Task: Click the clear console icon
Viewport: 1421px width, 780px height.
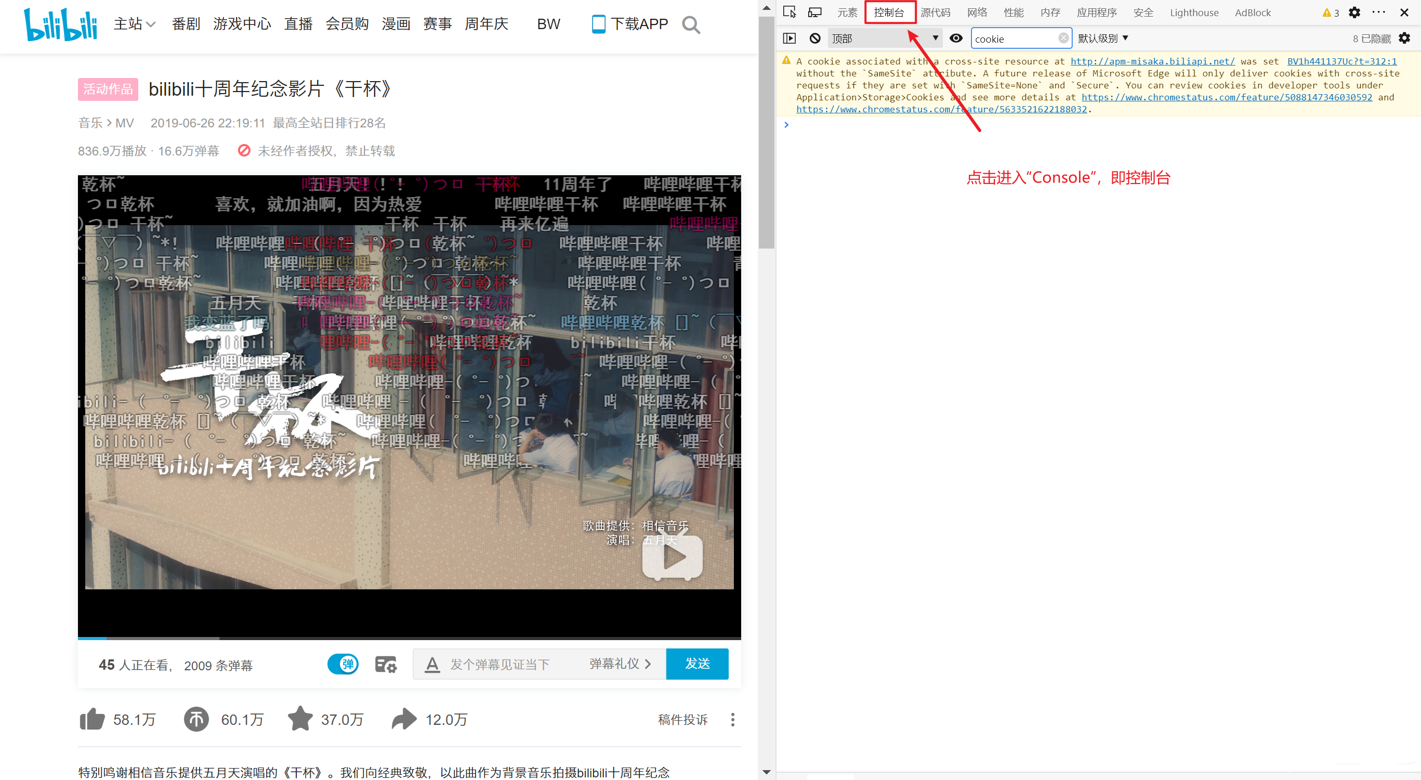Action: (815, 38)
